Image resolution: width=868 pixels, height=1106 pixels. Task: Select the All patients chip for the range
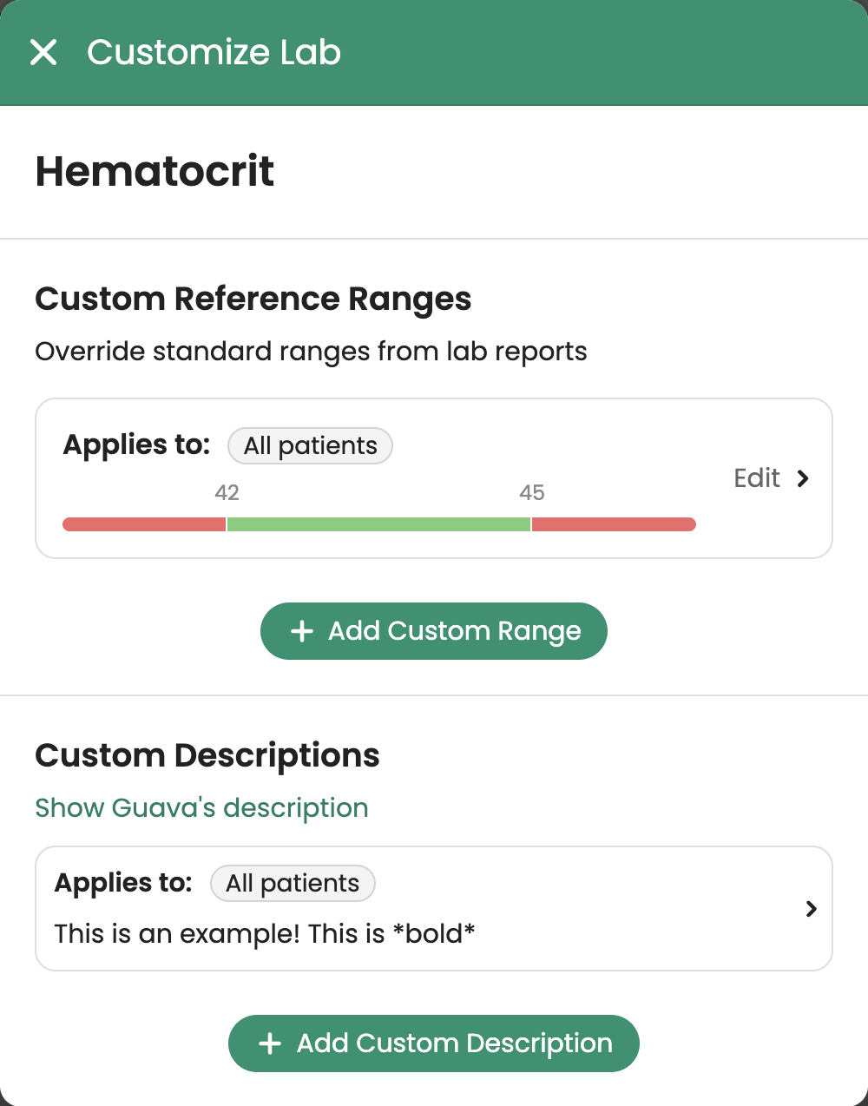310,445
